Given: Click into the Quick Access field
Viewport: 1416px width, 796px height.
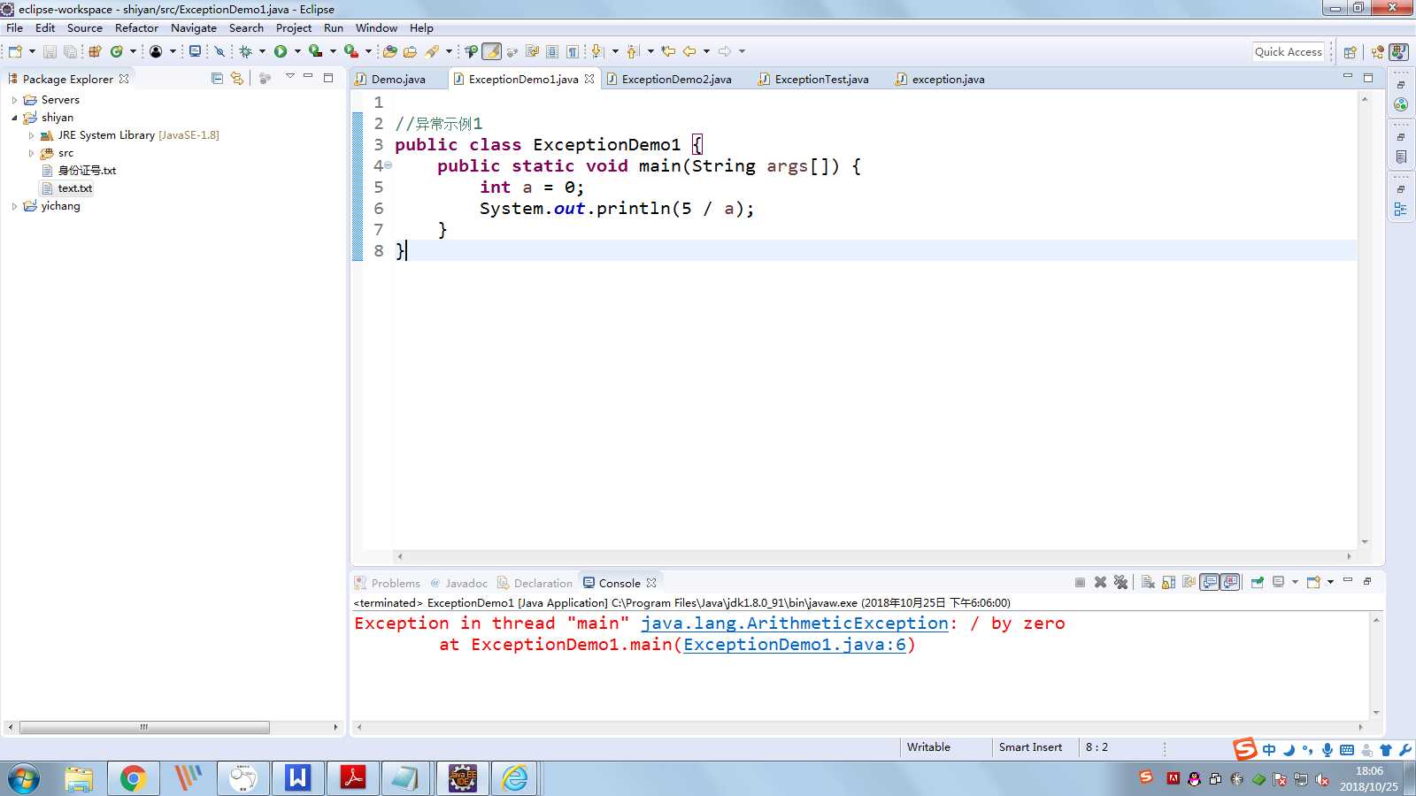Looking at the screenshot, I should point(1289,51).
